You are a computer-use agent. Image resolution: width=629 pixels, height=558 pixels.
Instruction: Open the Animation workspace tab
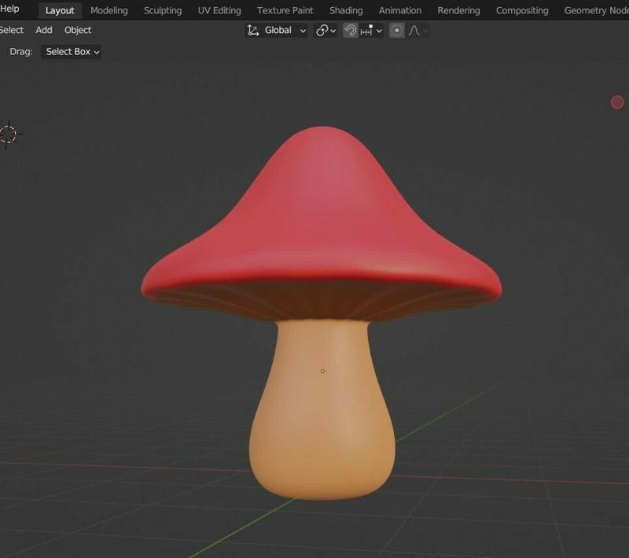click(400, 10)
